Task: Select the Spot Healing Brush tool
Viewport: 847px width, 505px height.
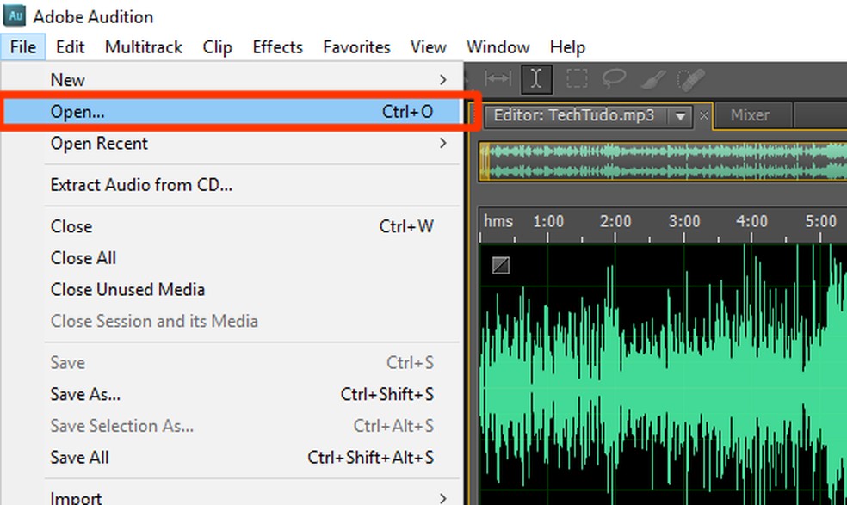Action: (x=689, y=79)
